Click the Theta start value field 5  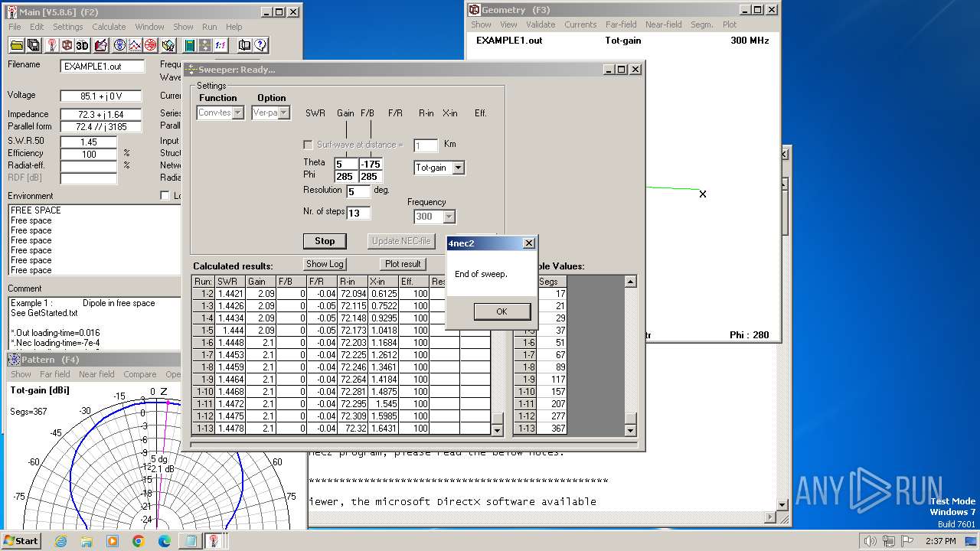(x=346, y=164)
